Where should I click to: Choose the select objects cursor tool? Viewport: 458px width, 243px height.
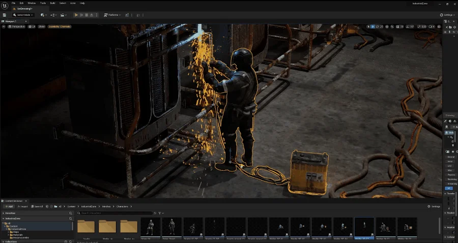point(368,26)
